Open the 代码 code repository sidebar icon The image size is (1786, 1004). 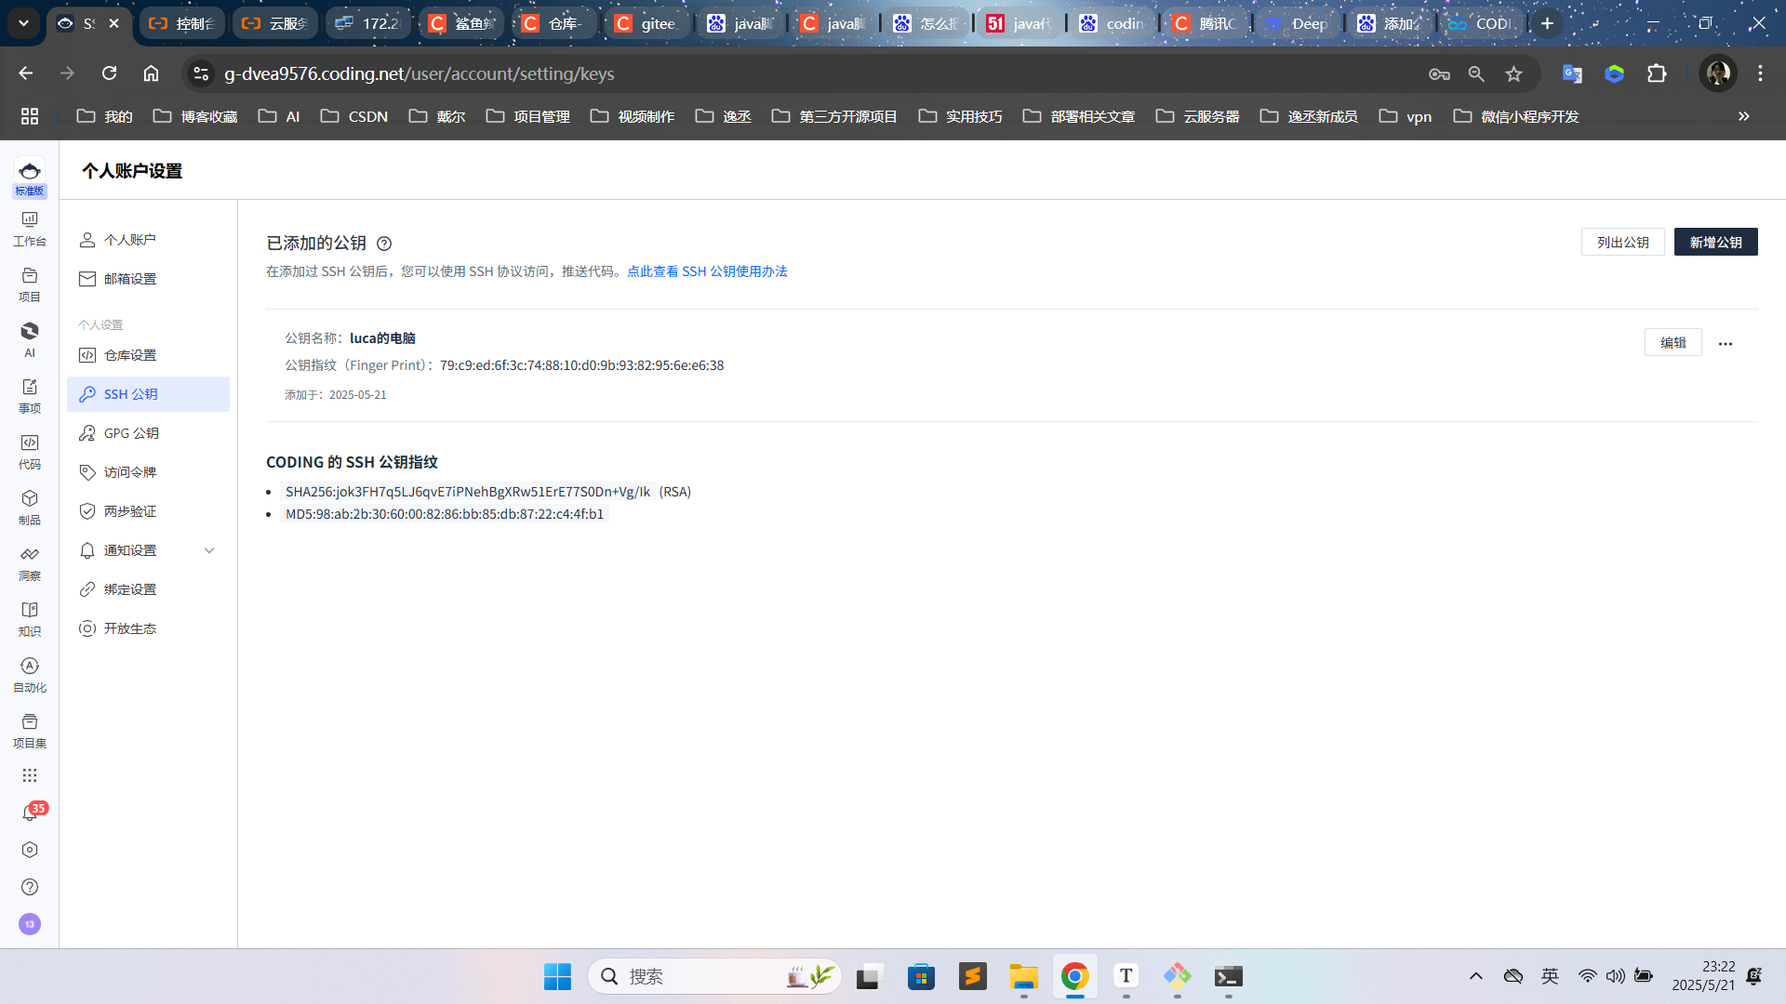[x=29, y=451]
